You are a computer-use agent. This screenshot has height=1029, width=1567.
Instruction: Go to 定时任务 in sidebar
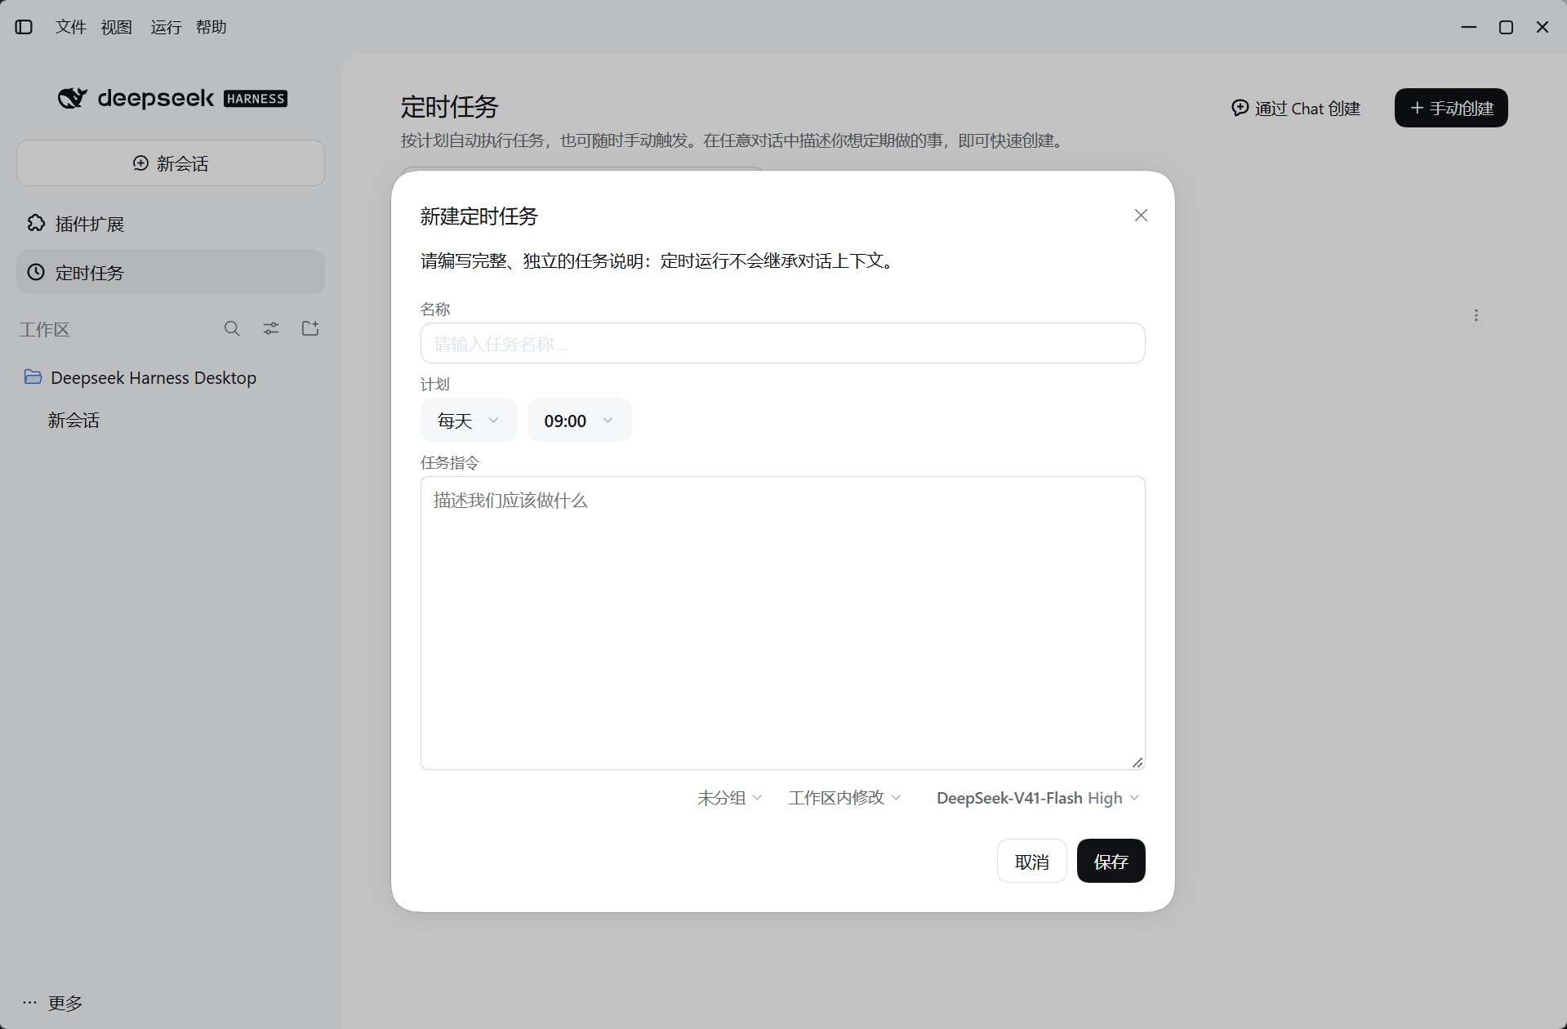(171, 273)
